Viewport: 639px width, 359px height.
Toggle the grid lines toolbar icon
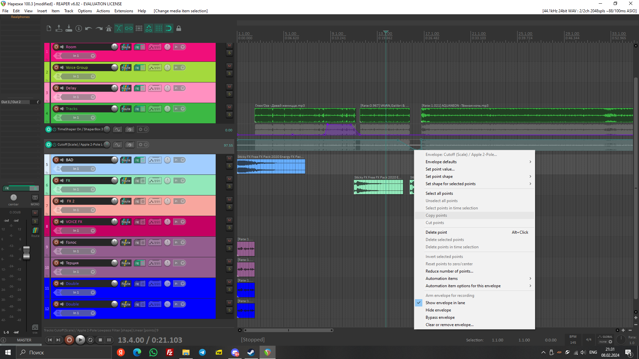click(159, 29)
